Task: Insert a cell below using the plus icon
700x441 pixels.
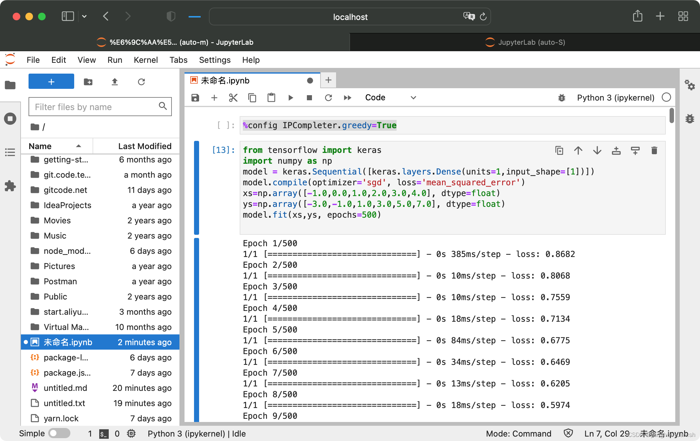Action: click(x=214, y=97)
